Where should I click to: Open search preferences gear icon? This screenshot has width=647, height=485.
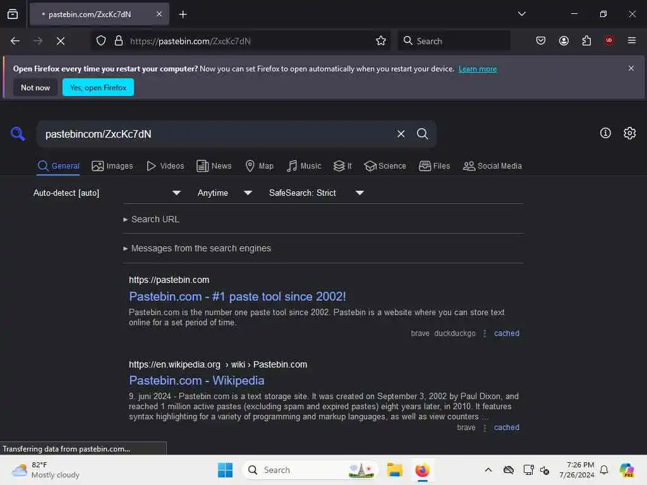tap(630, 133)
